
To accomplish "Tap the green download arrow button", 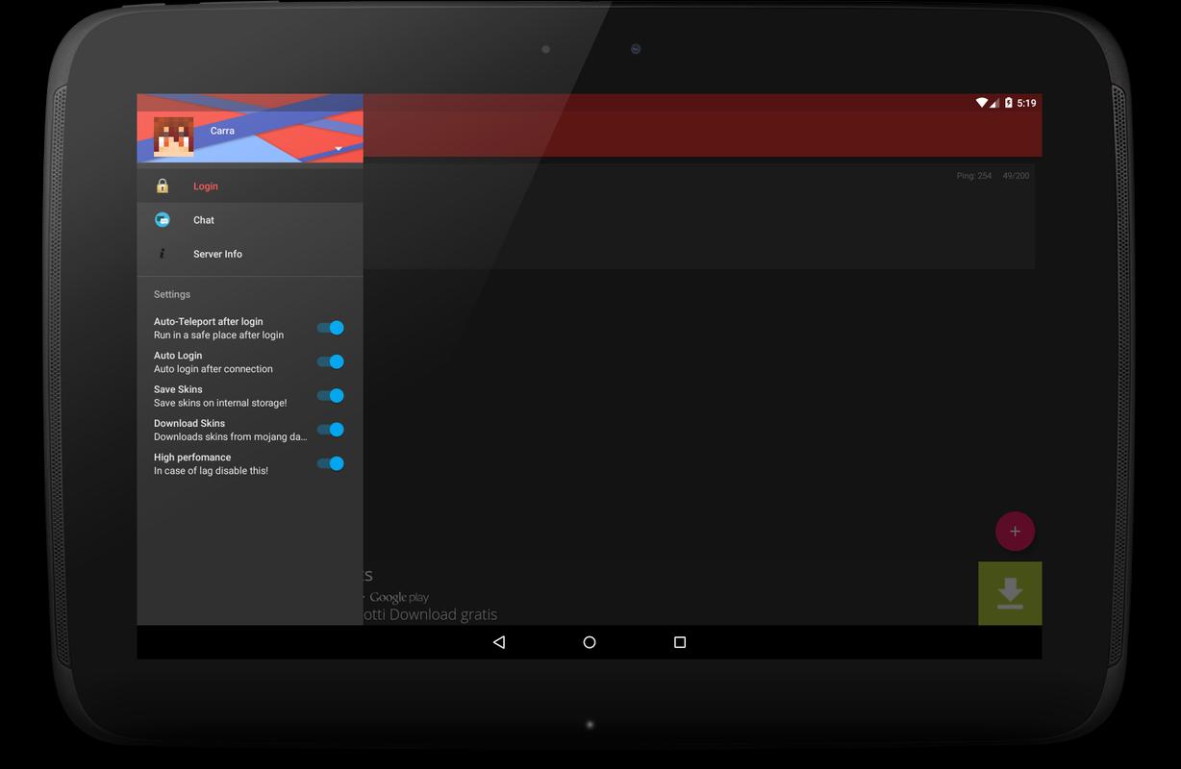I will coord(1009,593).
